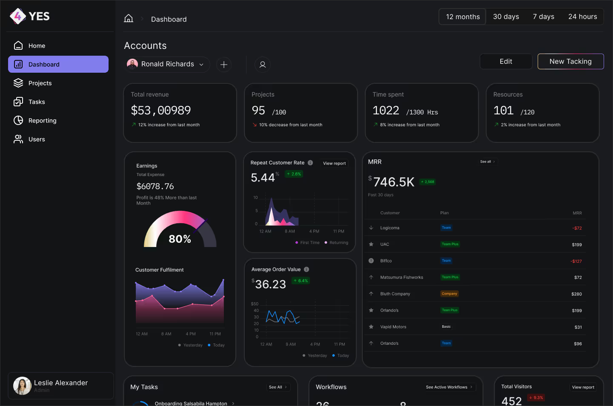
Task: Expand See all in the MRR panel
Action: coord(487,162)
